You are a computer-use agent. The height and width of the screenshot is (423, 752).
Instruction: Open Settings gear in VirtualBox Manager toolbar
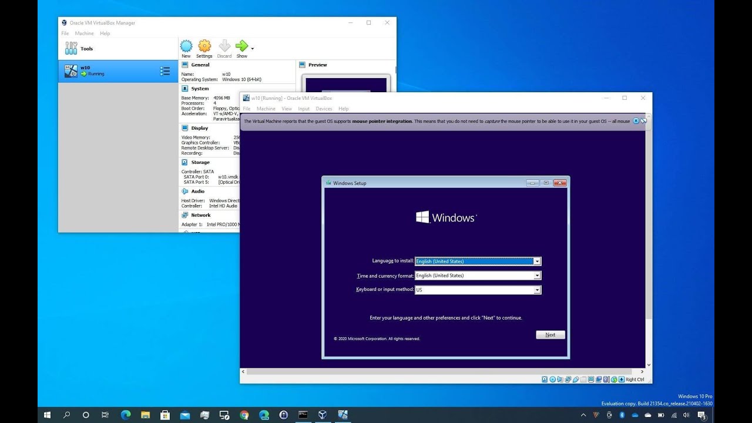coord(204,46)
